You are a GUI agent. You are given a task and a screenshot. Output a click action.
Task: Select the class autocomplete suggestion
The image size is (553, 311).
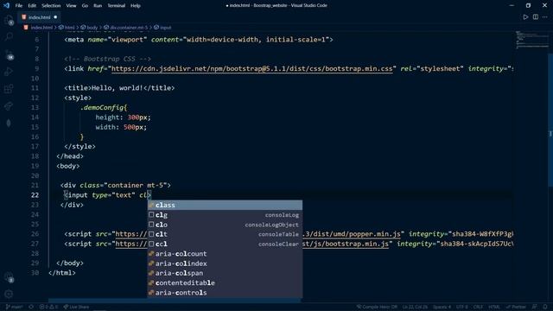pyautogui.click(x=225, y=206)
